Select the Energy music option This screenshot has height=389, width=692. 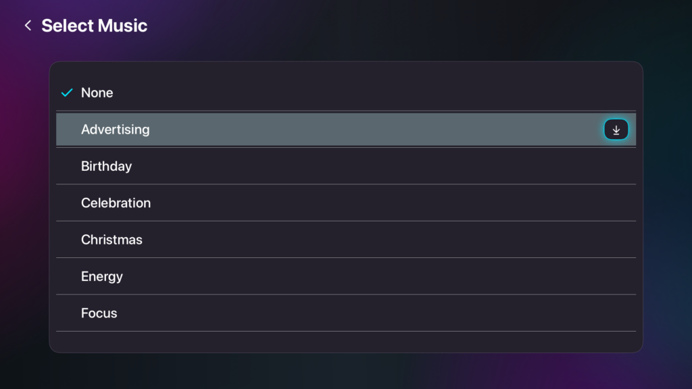pyautogui.click(x=345, y=276)
